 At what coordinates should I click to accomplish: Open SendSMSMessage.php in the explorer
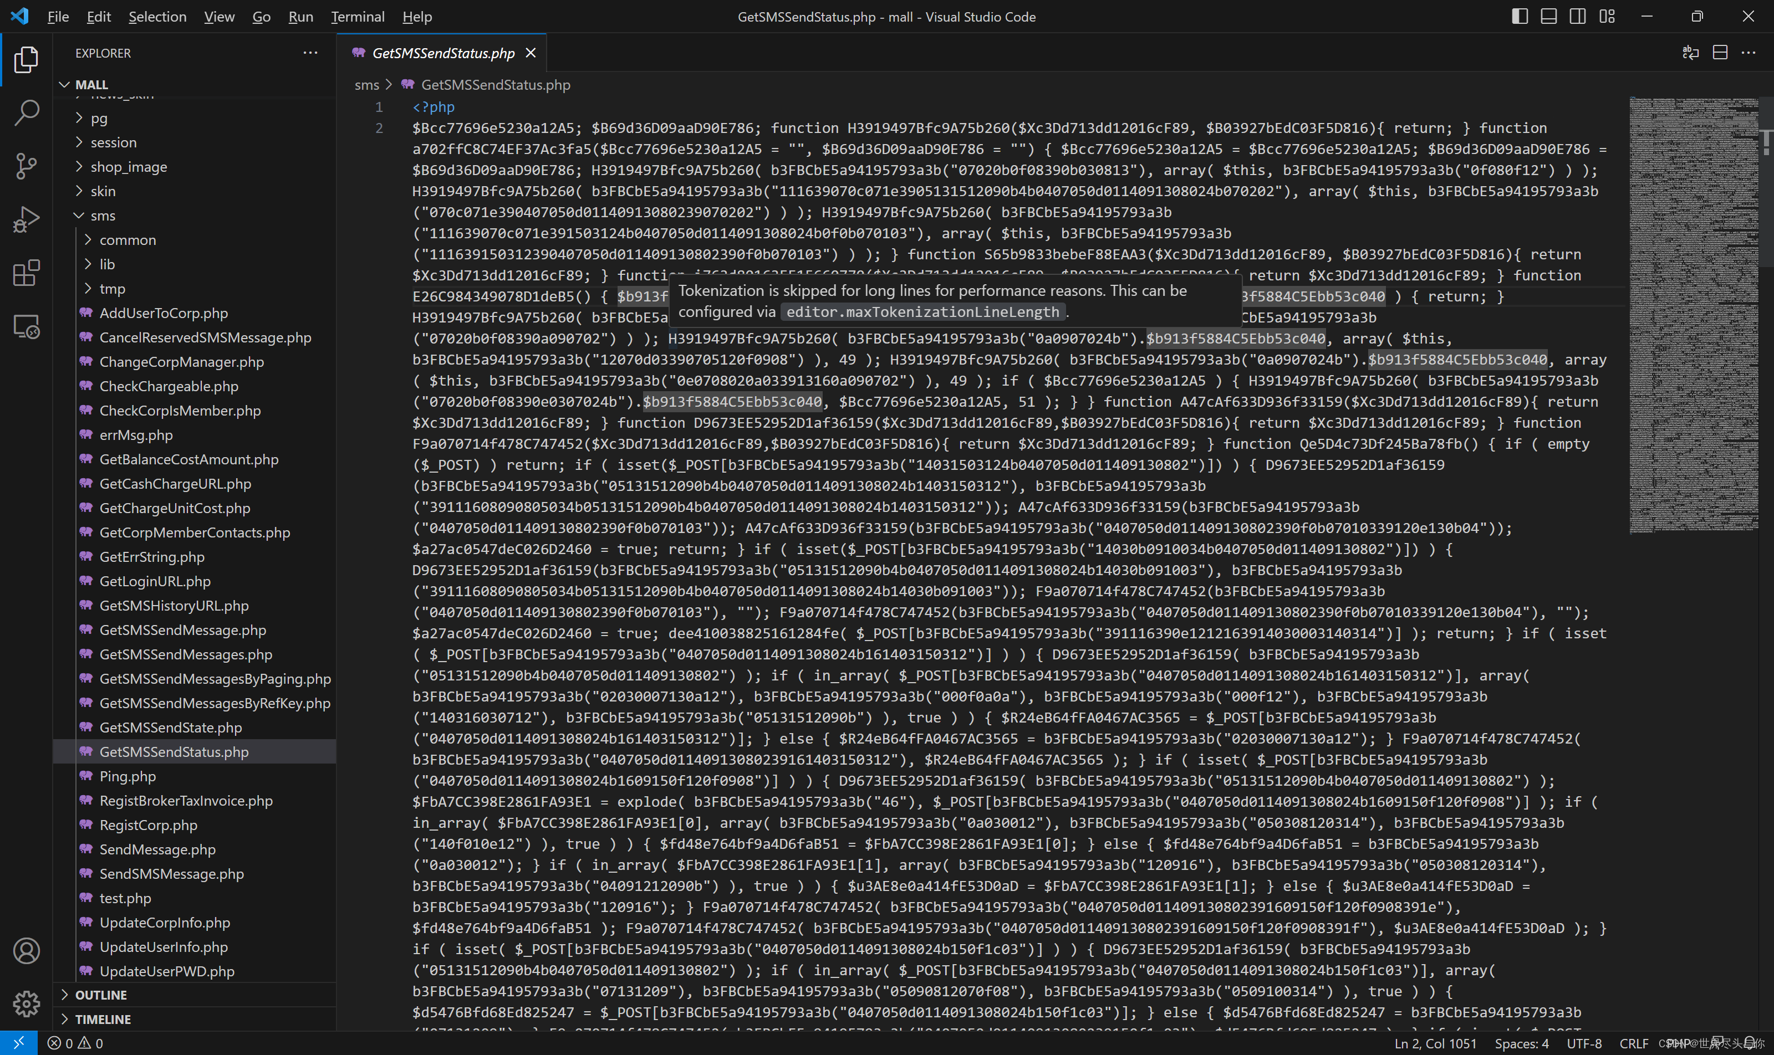[171, 874]
